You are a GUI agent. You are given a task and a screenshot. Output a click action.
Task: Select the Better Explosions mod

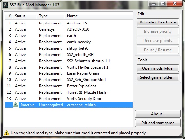(69, 86)
